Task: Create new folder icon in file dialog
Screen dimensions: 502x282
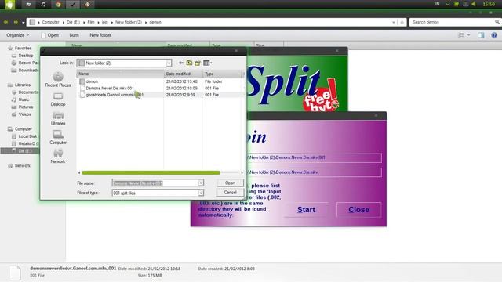Action: (198, 63)
